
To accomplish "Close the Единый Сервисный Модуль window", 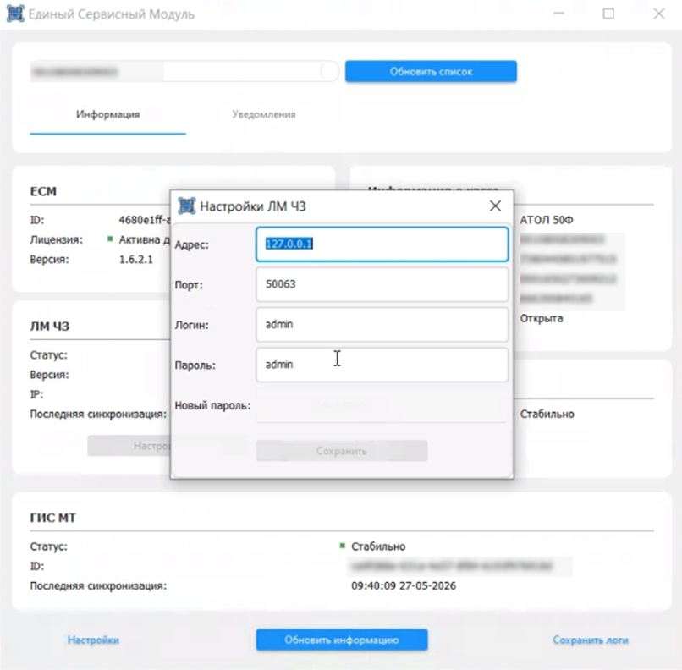I will [x=659, y=14].
